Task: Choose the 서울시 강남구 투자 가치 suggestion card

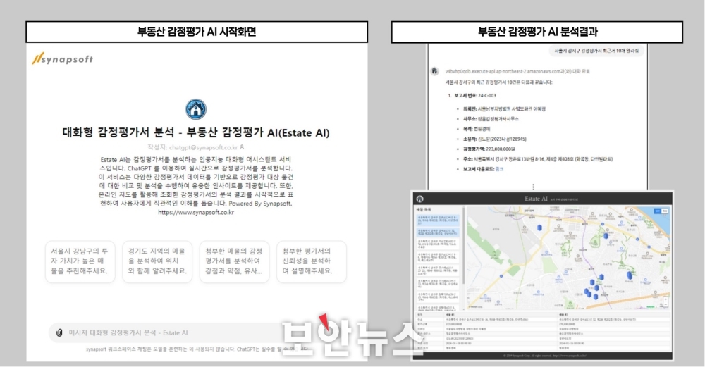Action: [x=80, y=261]
